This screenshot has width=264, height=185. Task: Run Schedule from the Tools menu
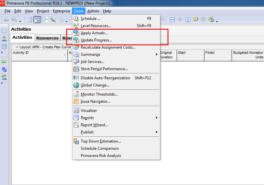click(91, 19)
